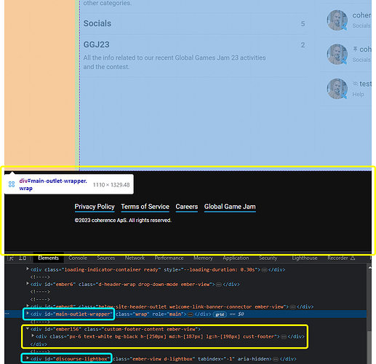Follow the Global Game Jam footer link
376x364 pixels.
[x=230, y=207]
